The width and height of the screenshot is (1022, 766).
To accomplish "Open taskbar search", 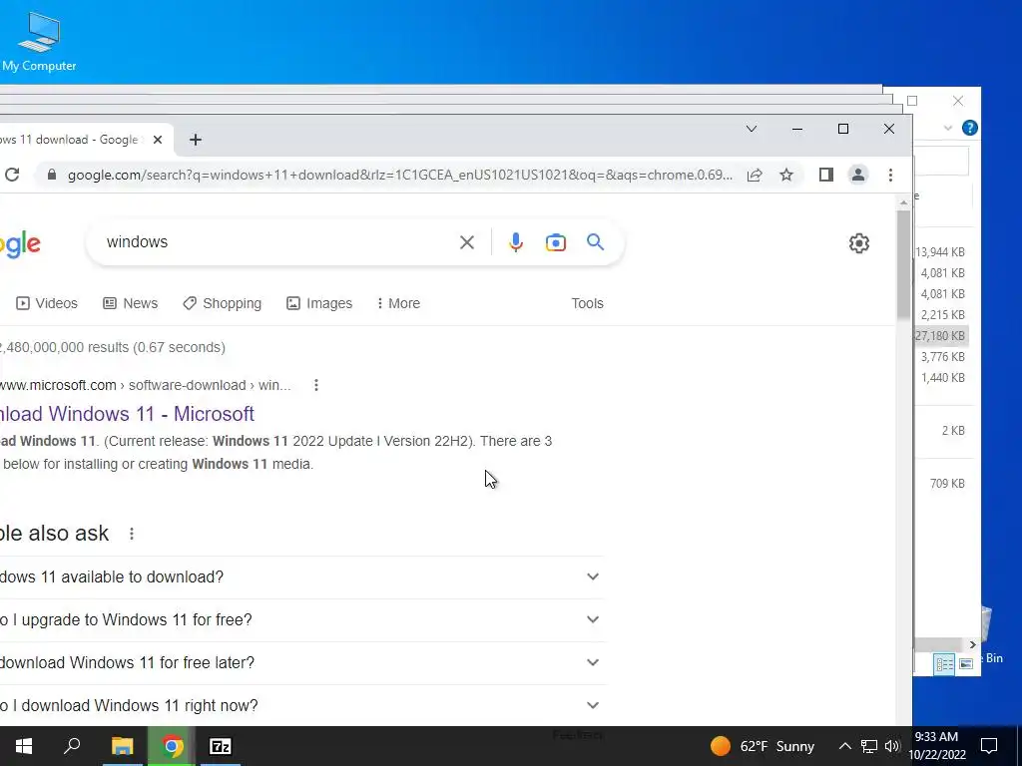I will pyautogui.click(x=72, y=746).
